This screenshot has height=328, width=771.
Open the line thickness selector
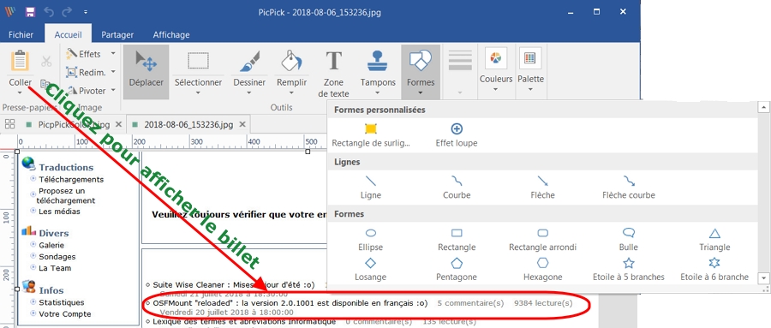[x=460, y=71]
